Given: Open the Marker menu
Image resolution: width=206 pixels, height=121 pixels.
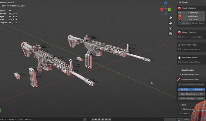Looking at the screenshot, I should (x=28, y=119).
